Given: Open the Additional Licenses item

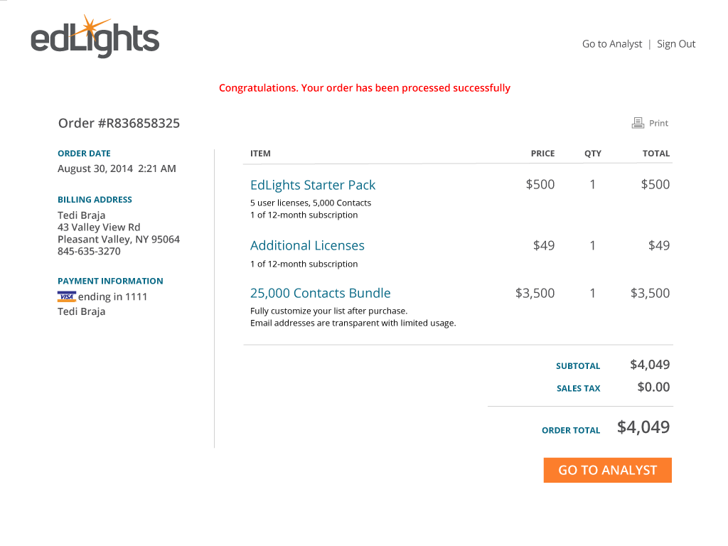Looking at the screenshot, I should tap(307, 245).
